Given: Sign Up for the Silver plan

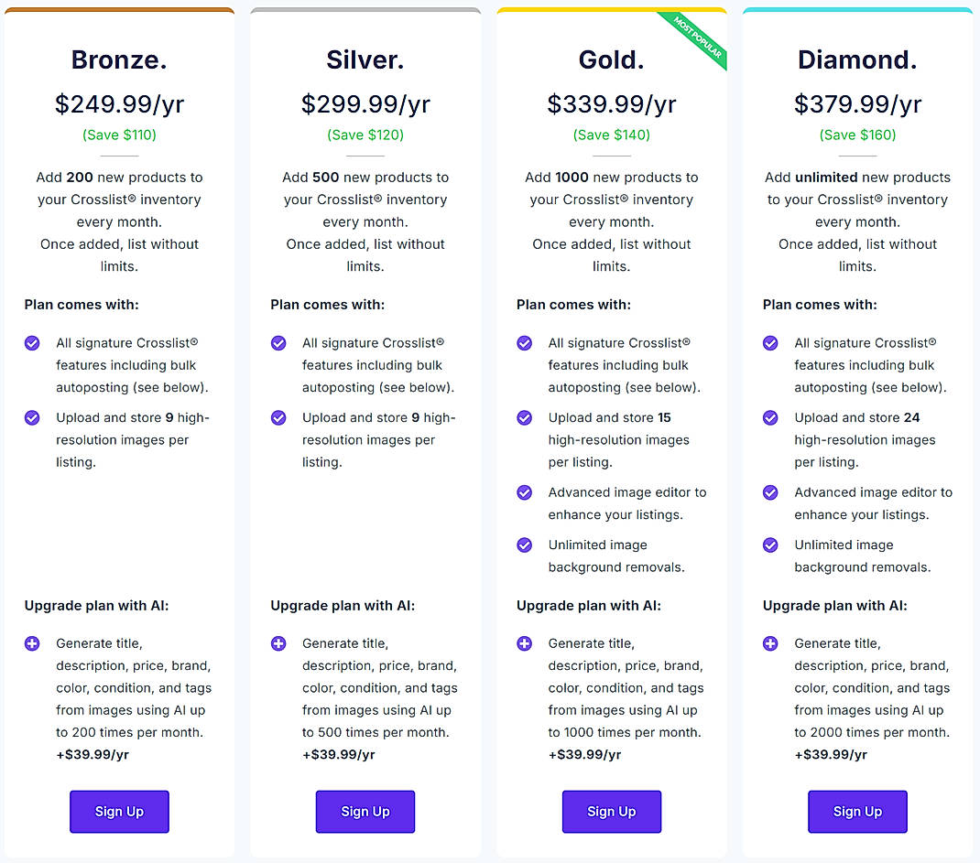Looking at the screenshot, I should [365, 812].
